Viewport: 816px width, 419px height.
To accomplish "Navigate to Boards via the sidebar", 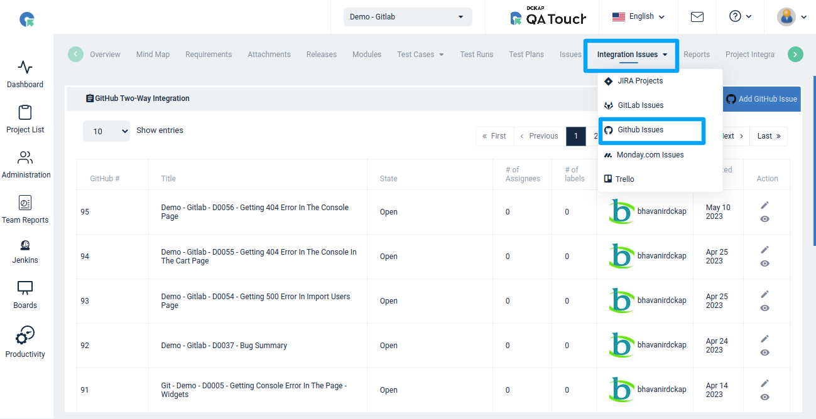I will (x=25, y=297).
